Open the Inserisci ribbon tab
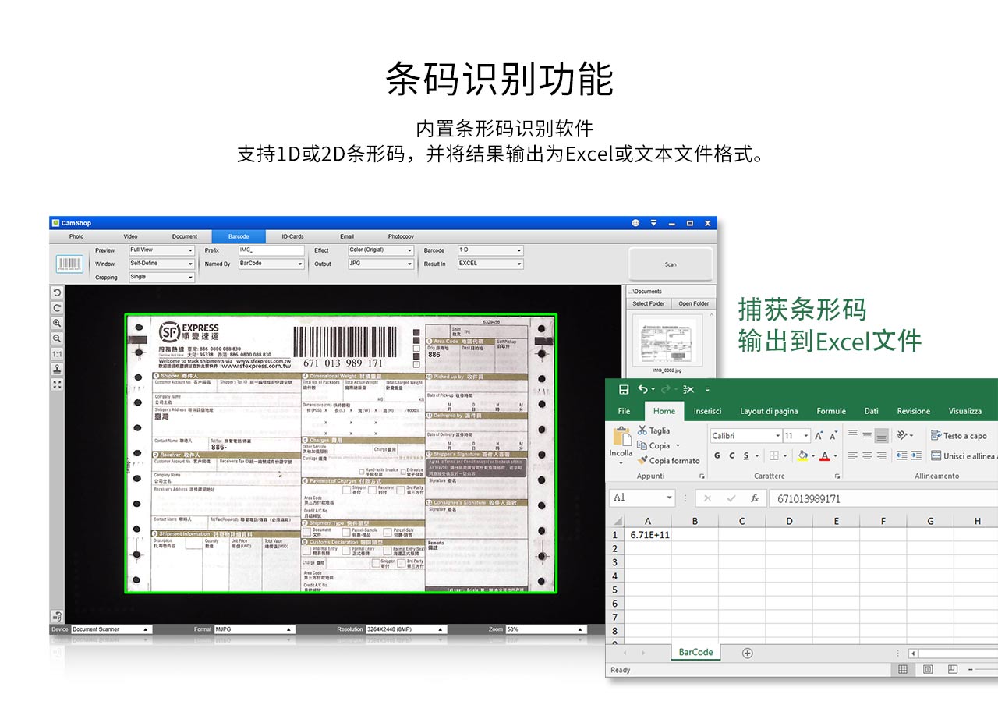 707,411
